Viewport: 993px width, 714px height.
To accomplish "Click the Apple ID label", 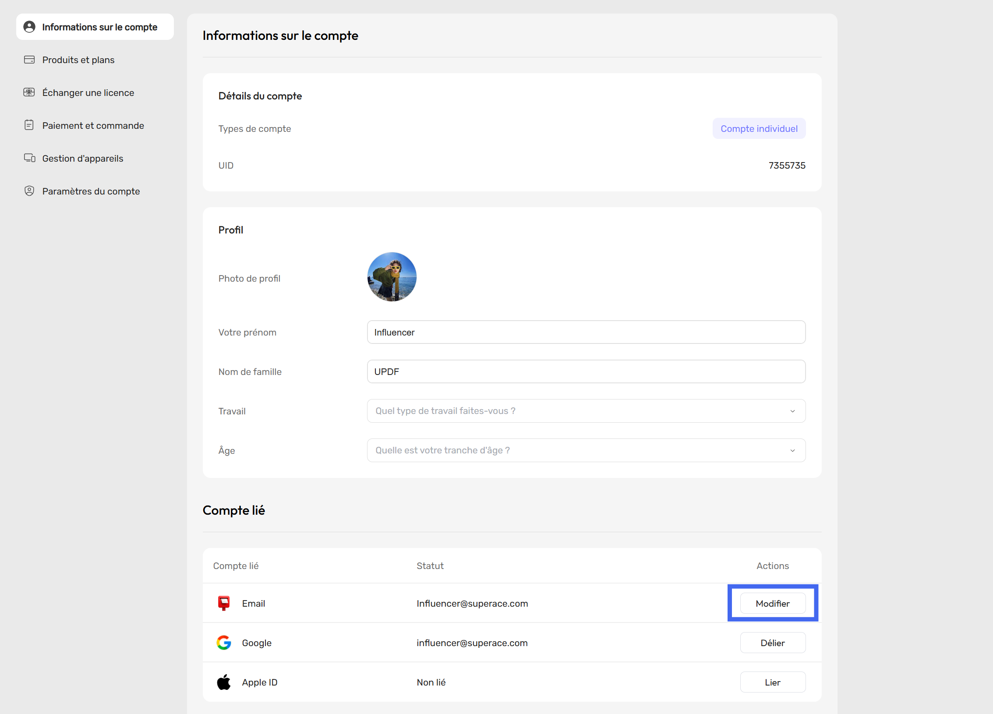I will point(260,682).
